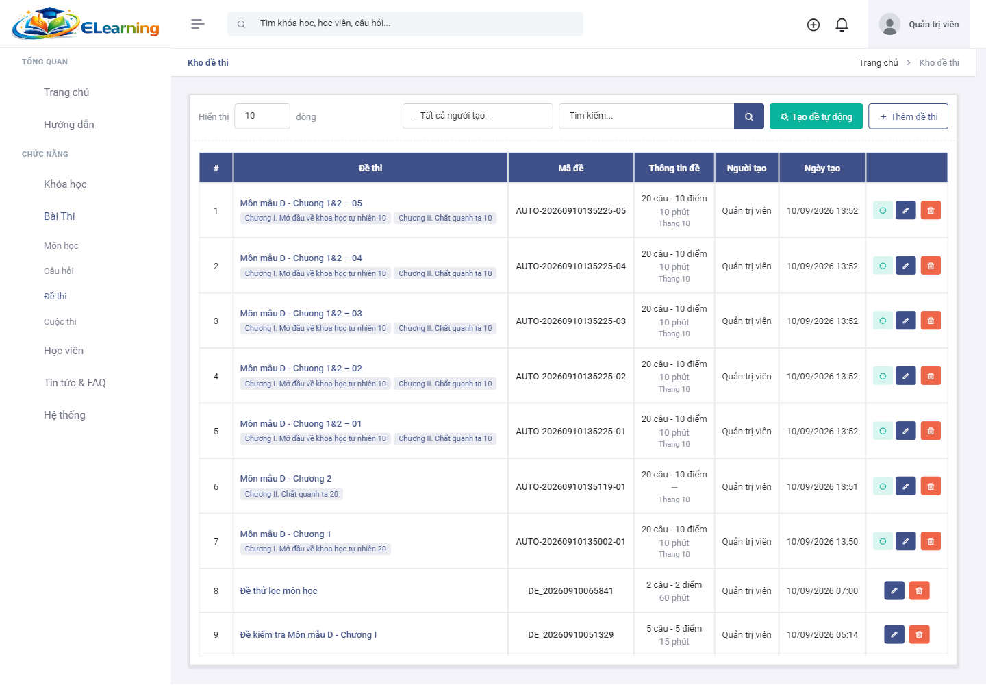
Task: Select Môn học submenu item
Action: point(61,246)
